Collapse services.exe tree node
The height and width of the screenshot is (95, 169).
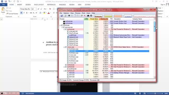pyautogui.click(x=62, y=27)
